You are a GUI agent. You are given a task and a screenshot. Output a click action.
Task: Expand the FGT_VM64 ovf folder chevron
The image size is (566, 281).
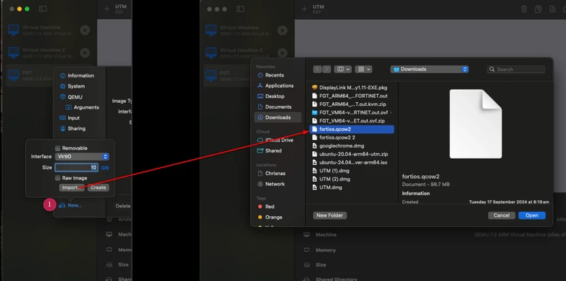[x=391, y=112]
